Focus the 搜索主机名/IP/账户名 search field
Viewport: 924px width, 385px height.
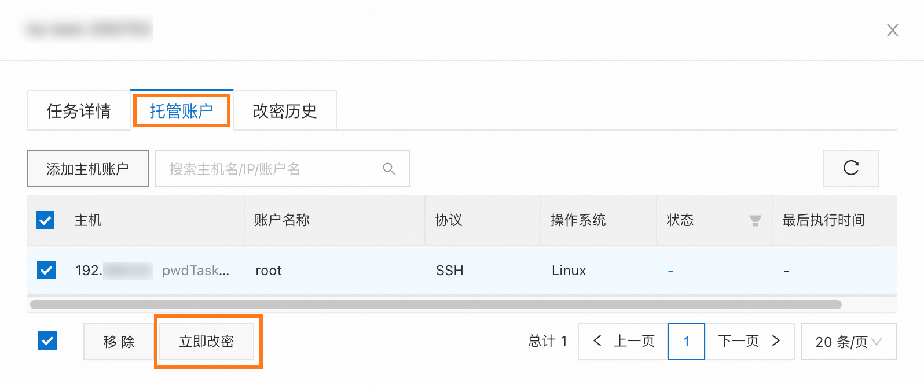[283, 169]
